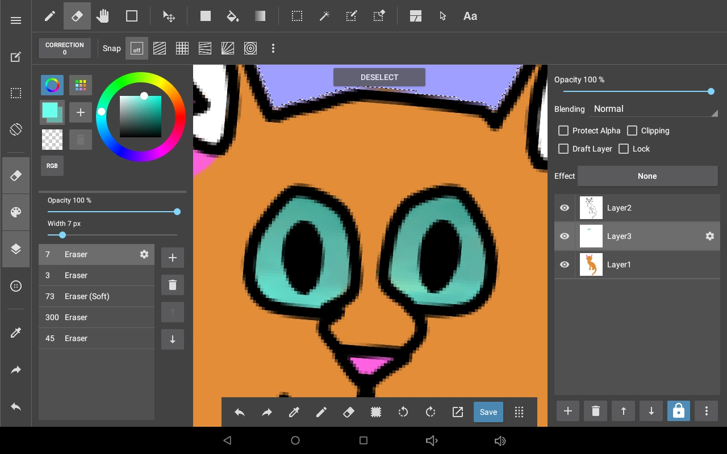
Task: Choose the Hand pan tool
Action: [103, 16]
